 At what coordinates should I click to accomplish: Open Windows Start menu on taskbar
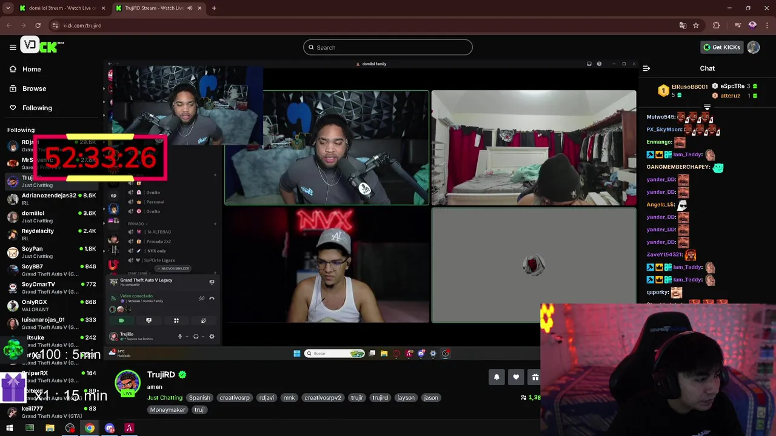[10, 428]
